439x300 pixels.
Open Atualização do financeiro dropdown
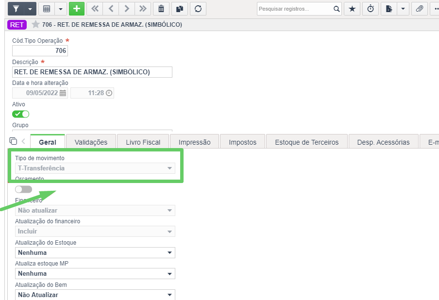click(x=95, y=232)
